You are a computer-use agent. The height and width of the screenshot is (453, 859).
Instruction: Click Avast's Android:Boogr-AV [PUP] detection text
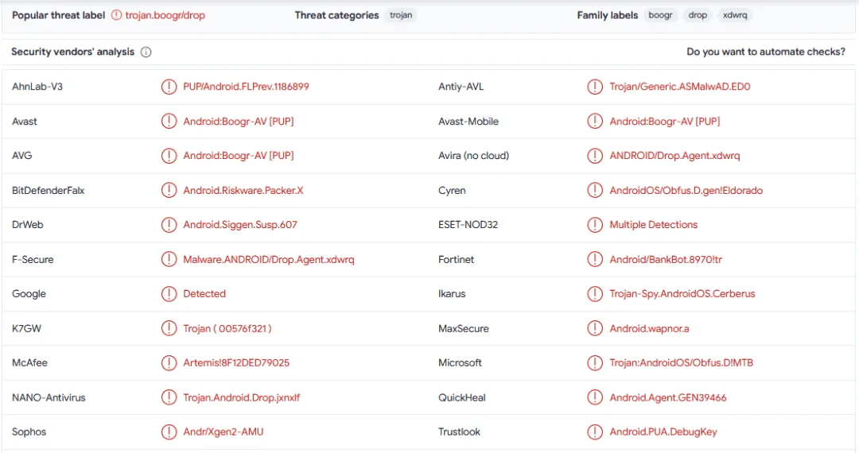[239, 122]
